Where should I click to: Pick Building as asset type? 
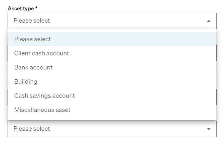26,82
